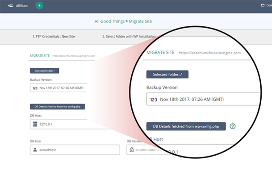Screen dimensions: 272x174
Task: Open the enlarged Backup Version dropdown
Action: 203,99
